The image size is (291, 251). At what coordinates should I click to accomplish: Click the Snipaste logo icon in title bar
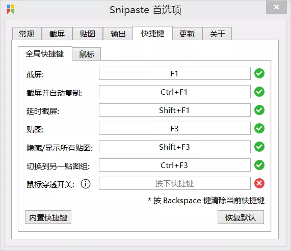coord(11,9)
